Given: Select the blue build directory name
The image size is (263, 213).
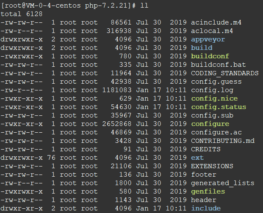Looking at the screenshot, I should point(202,48).
